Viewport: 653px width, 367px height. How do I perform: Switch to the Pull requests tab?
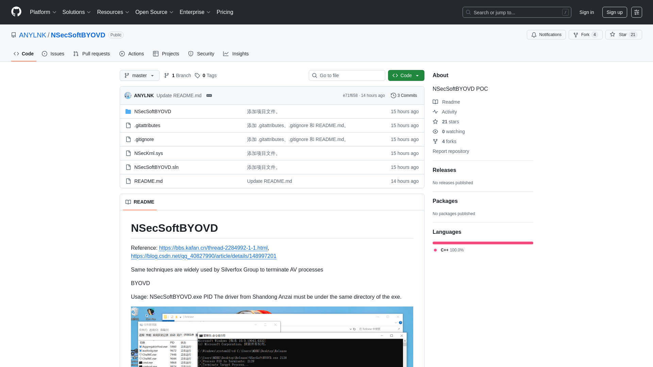(91, 54)
